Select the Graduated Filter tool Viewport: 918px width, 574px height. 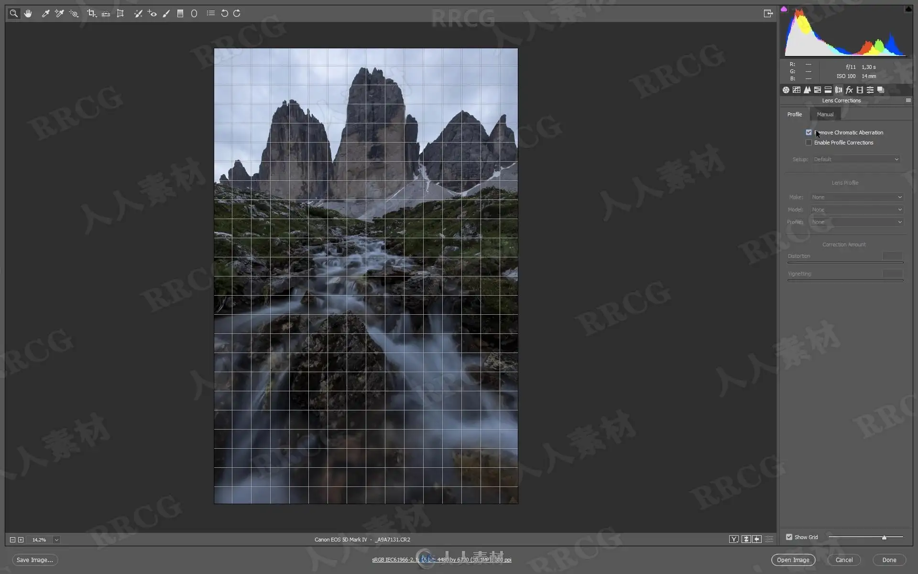(180, 13)
